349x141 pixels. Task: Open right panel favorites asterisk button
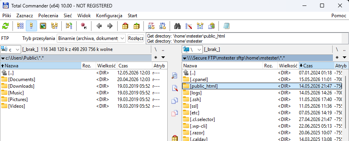[x=337, y=58]
